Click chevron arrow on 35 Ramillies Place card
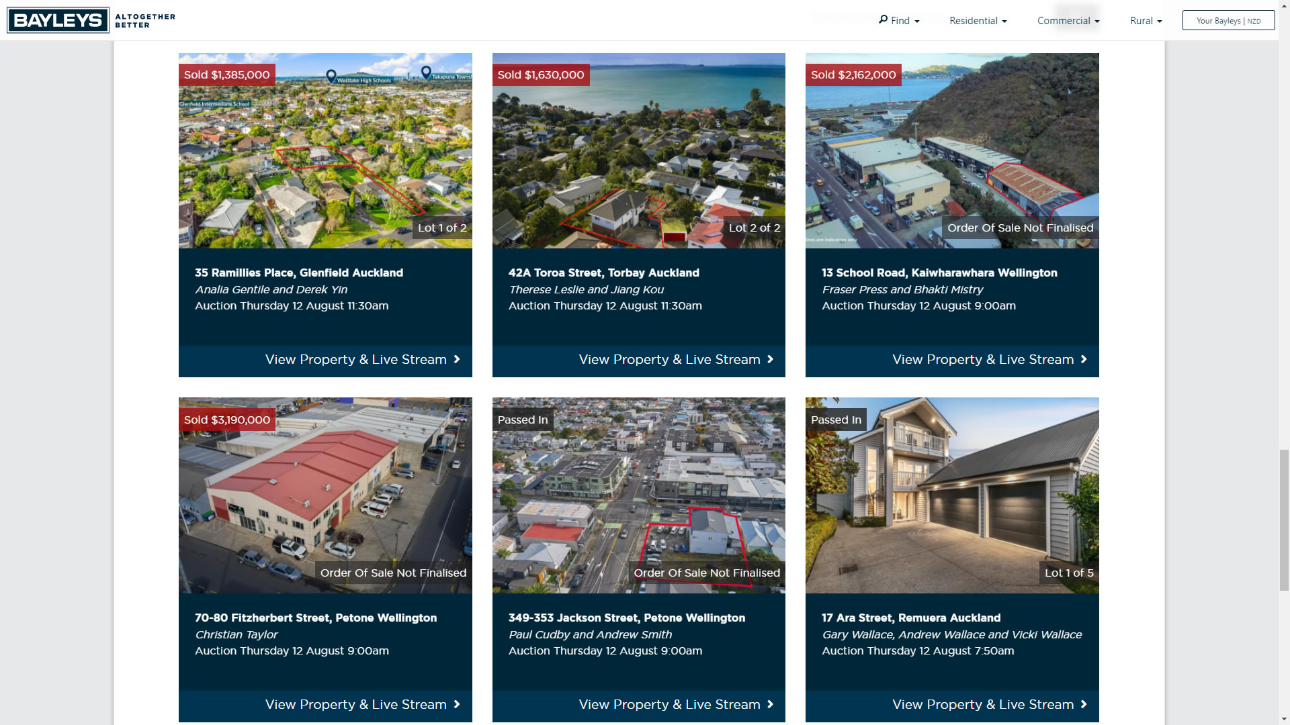Screen dimensions: 1290x725 [x=457, y=359]
